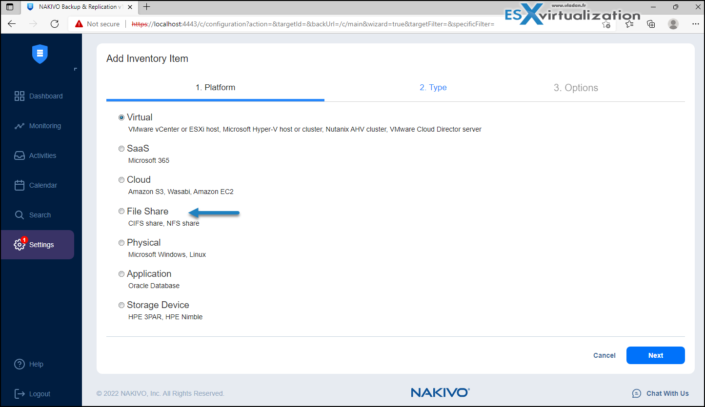Collapse sidebar using small corner toggle
This screenshot has height=407, width=705.
click(75, 69)
